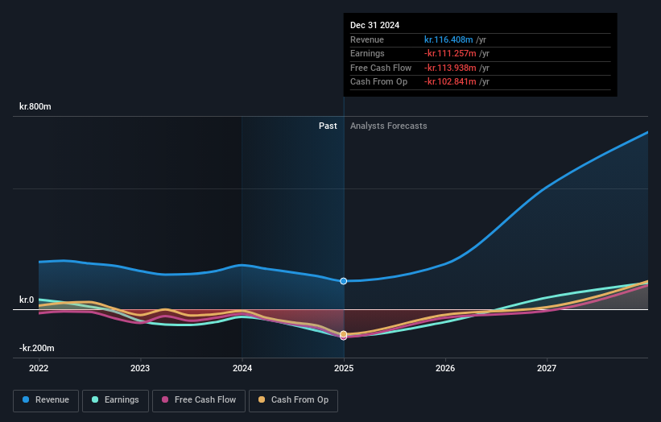This screenshot has height=422, width=661.
Task: Click the kr.0 y-axis label
Action: tap(27, 300)
